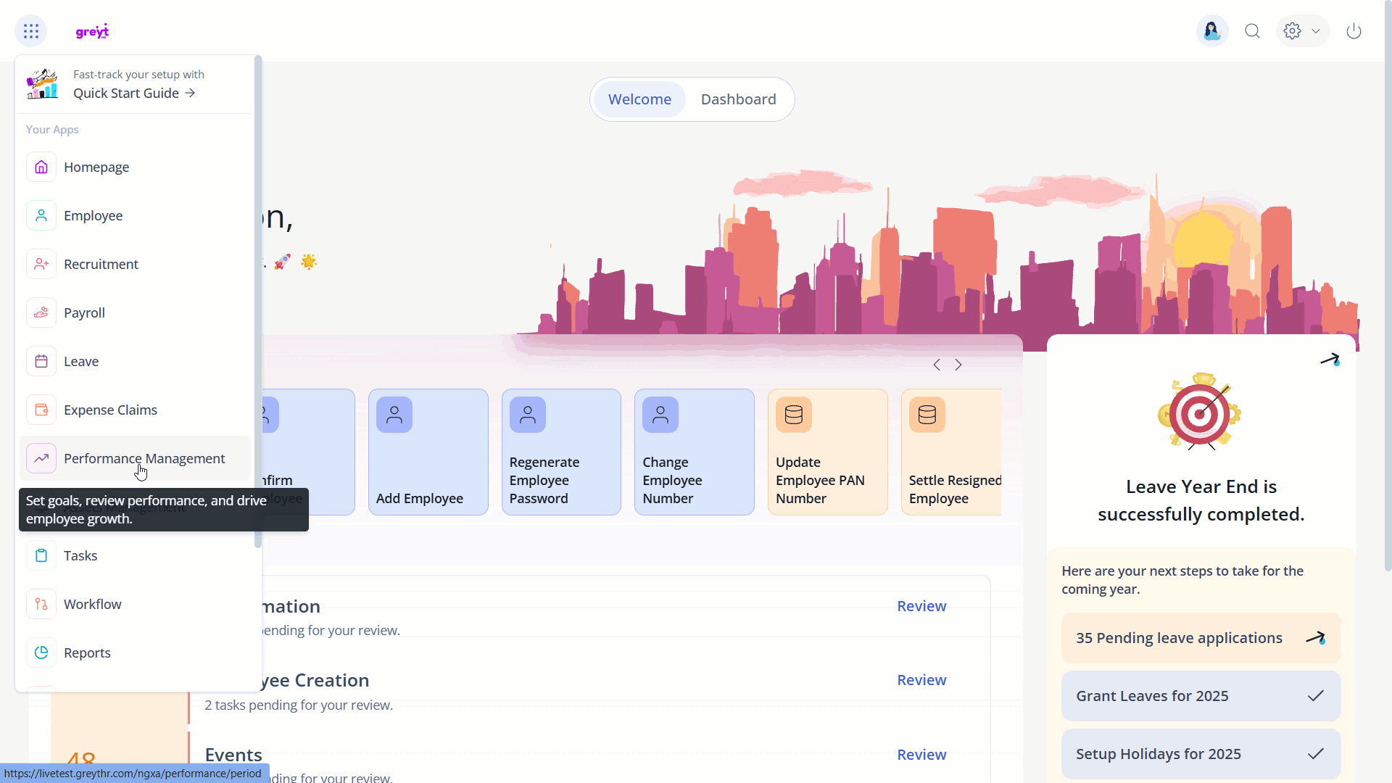
Task: Click the power logout icon
Action: point(1354,31)
